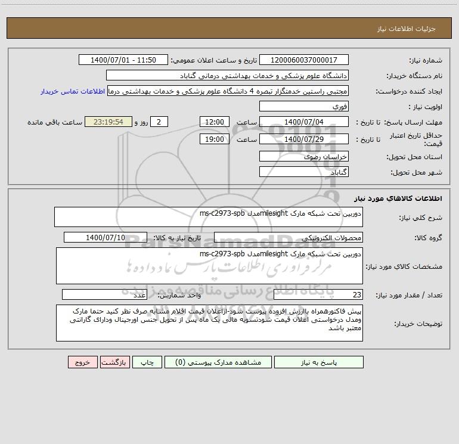Click the 'پاسخ به نیاز' button
Viewport: 459px width, 444px height.
[x=319, y=362]
